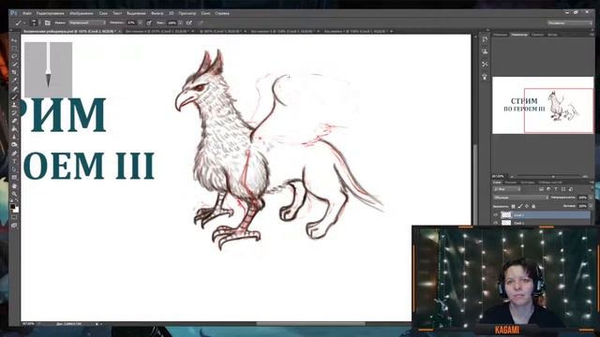Viewport: 600px width, 337px height.
Task: Open the Изображение menu
Action: point(82,13)
